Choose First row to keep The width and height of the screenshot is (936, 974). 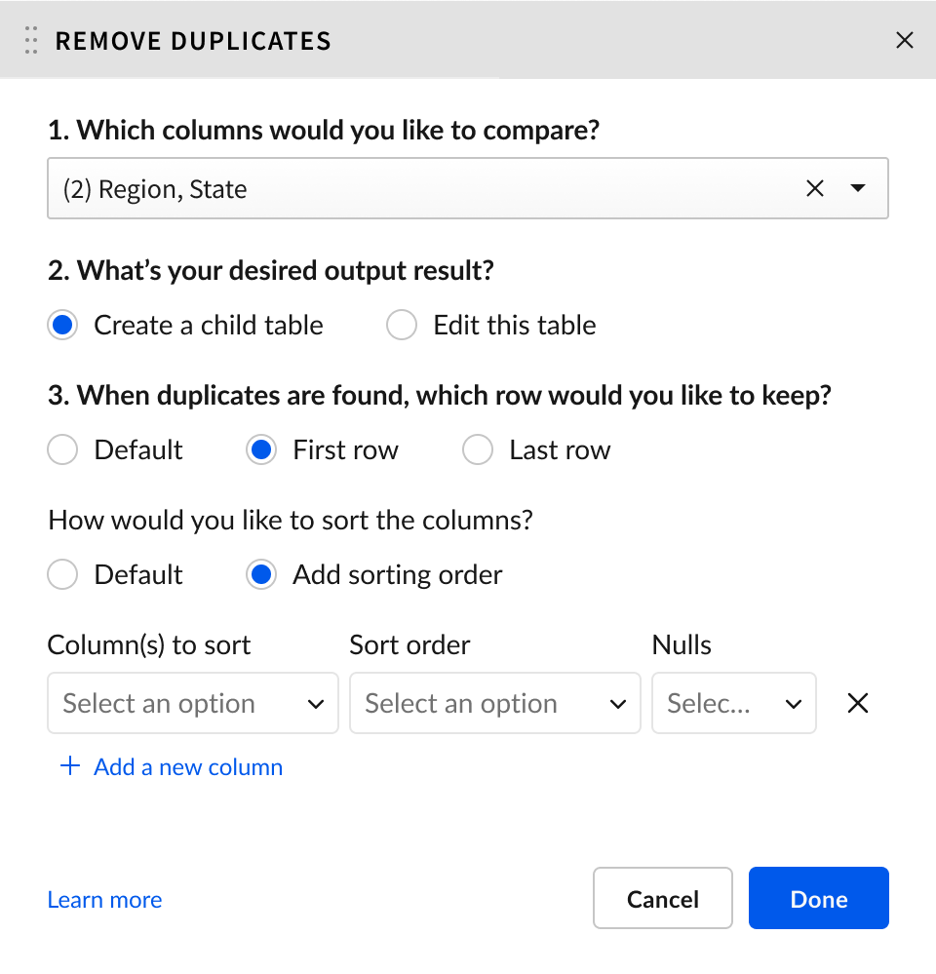tap(261, 449)
